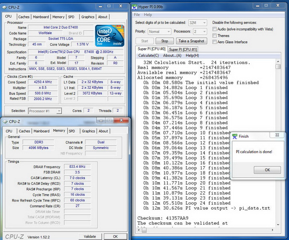Click Level 2 cache 3072 KBytes value
The height and width of the screenshot is (240, 289).
[x=92, y=93]
